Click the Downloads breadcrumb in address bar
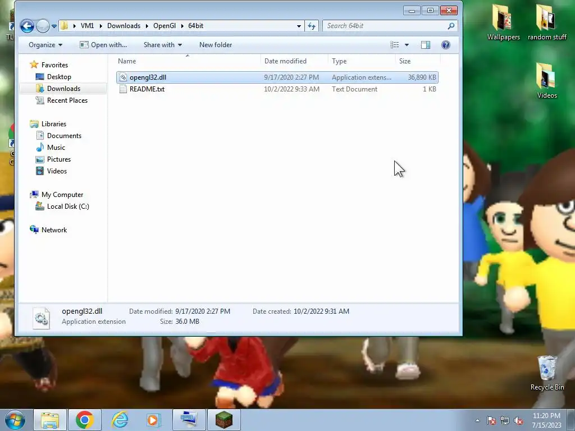 click(x=124, y=26)
